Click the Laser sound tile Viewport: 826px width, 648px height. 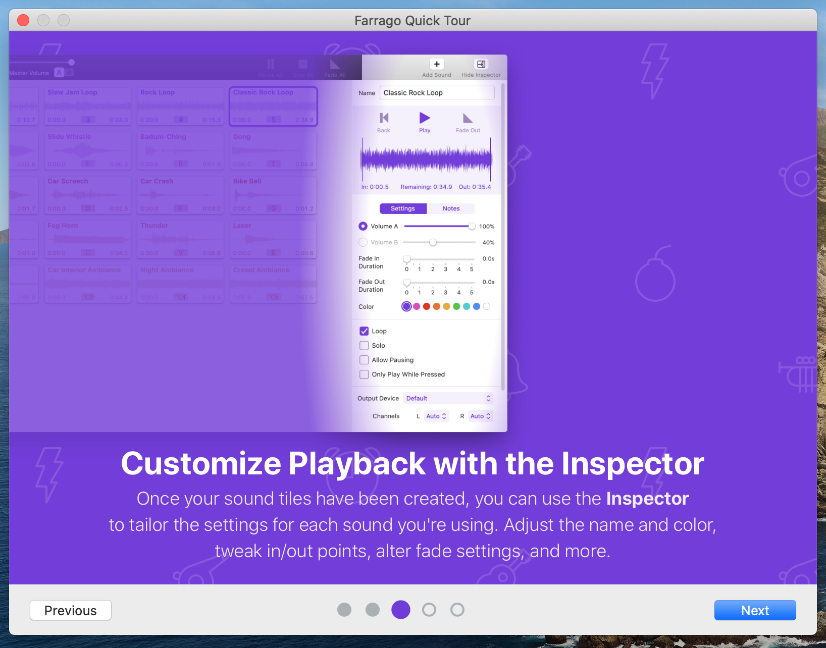[273, 240]
